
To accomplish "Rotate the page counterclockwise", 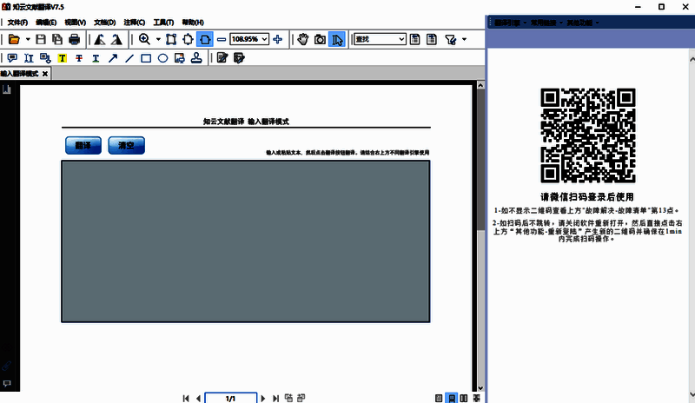I will [100, 39].
